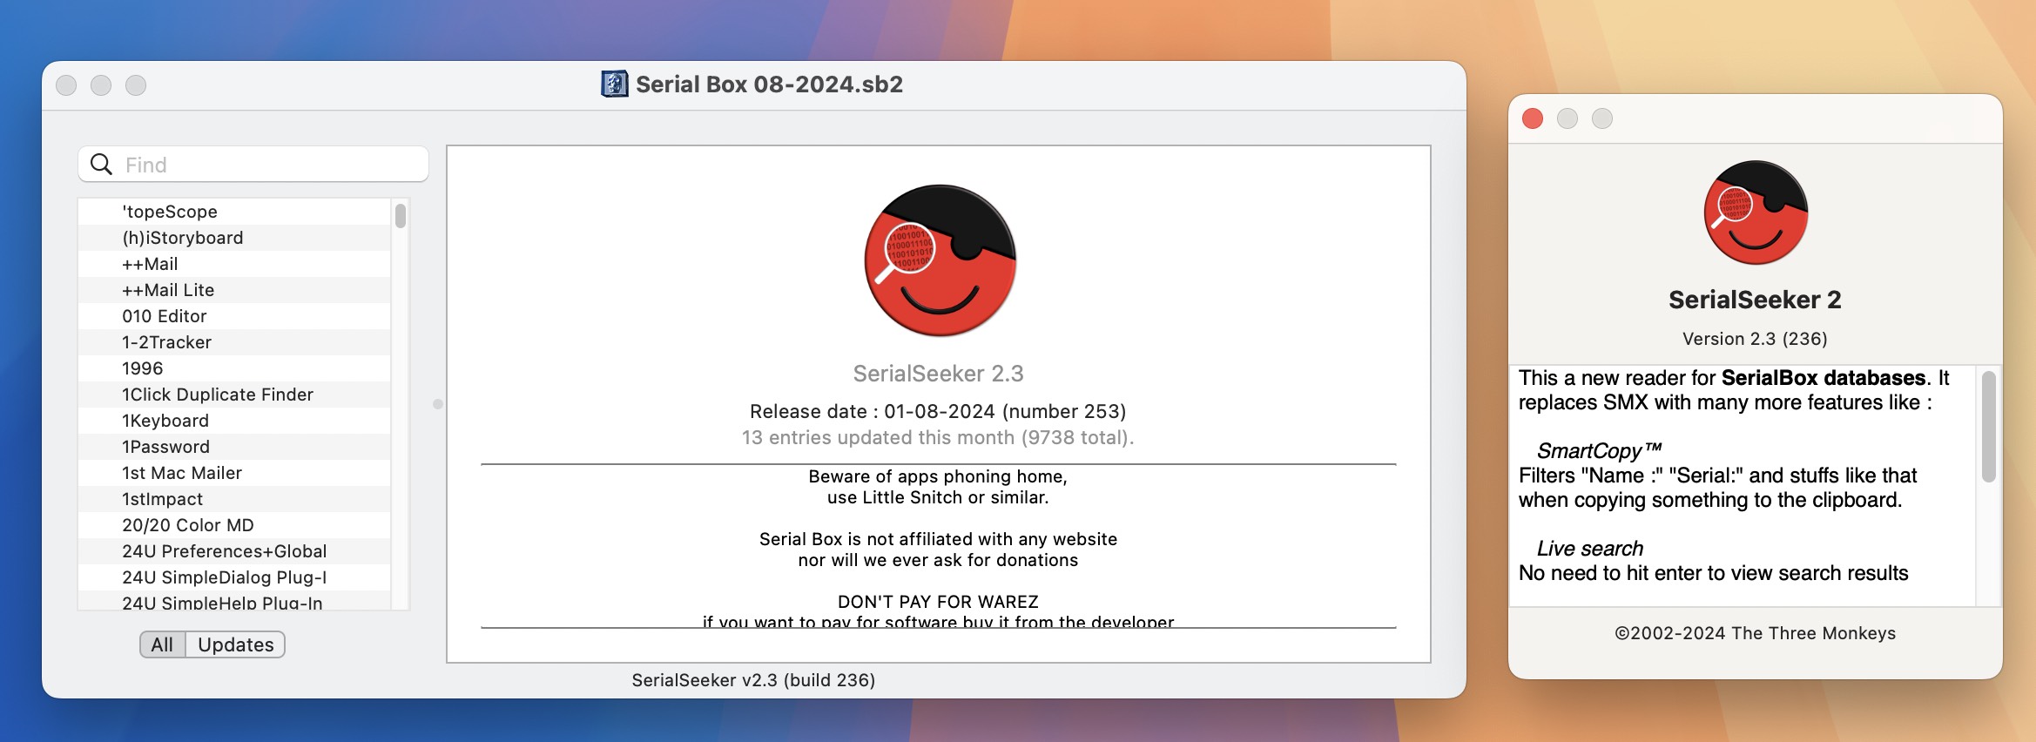2036x742 pixels.
Task: Click the About window text scrollbar
Action: (x=1989, y=427)
